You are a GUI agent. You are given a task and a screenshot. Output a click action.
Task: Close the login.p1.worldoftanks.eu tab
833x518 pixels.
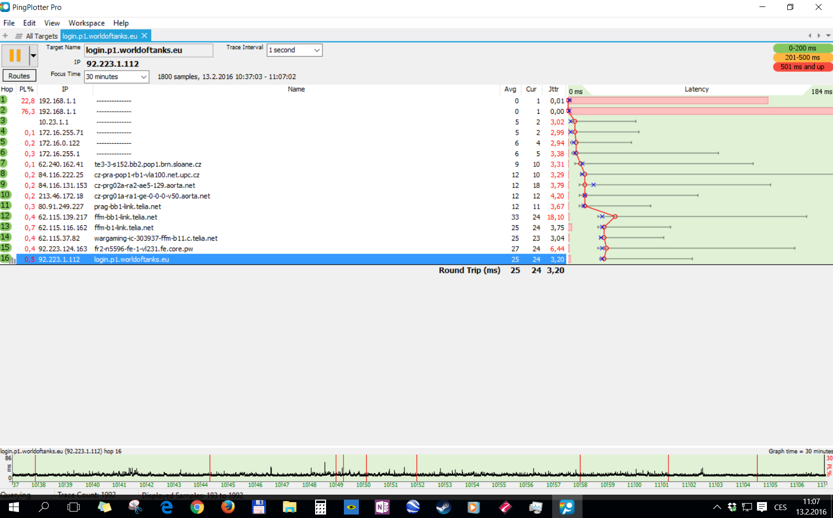(x=145, y=36)
